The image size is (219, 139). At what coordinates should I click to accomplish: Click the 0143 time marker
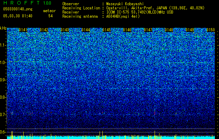point(65,30)
